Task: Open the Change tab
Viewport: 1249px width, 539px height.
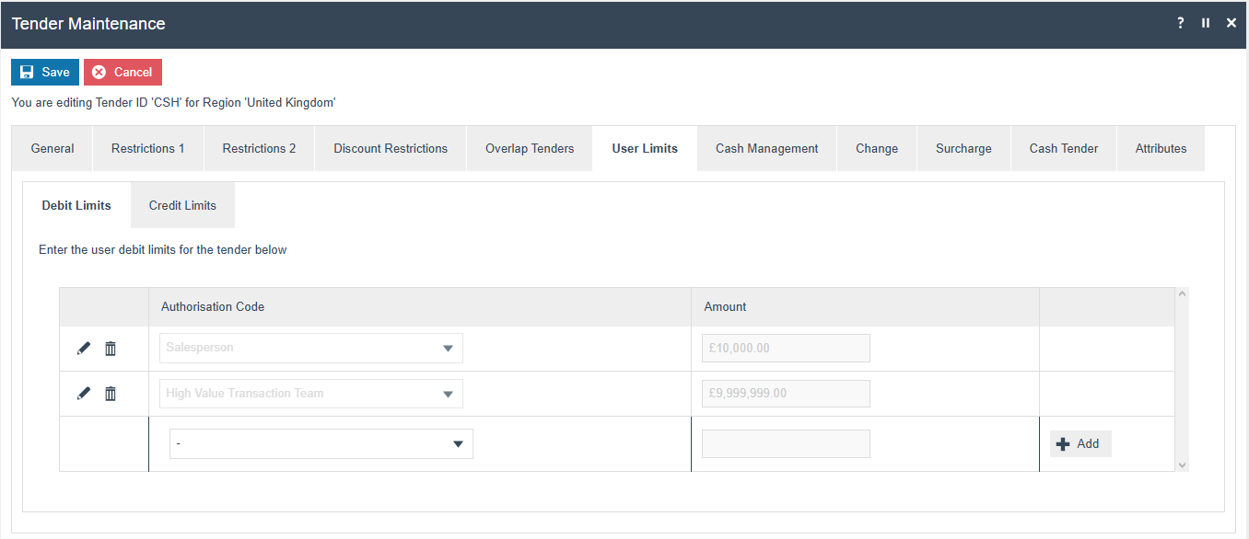Action: click(877, 148)
